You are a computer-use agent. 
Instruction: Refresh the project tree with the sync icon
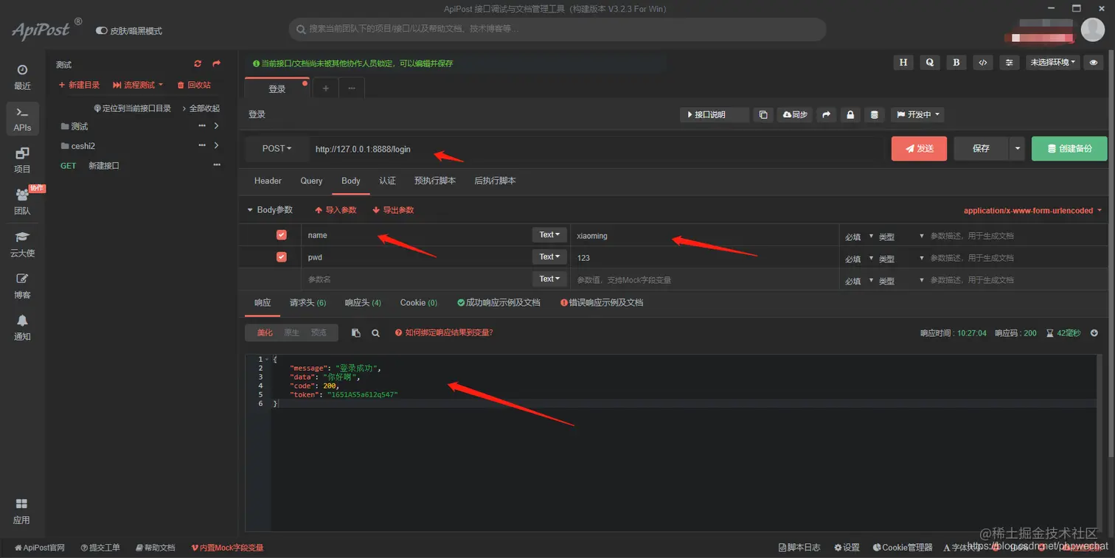(198, 64)
